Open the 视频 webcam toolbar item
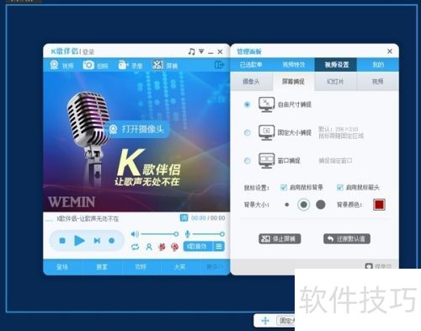 [61, 65]
